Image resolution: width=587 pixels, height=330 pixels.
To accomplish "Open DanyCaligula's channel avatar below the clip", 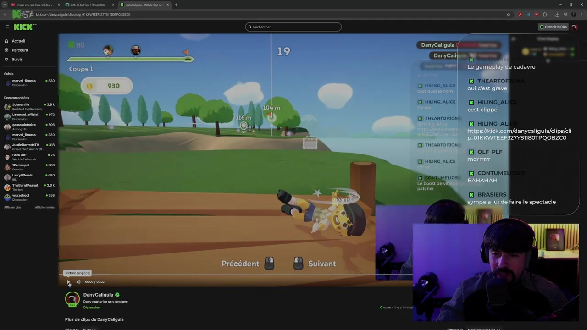I will [72, 299].
